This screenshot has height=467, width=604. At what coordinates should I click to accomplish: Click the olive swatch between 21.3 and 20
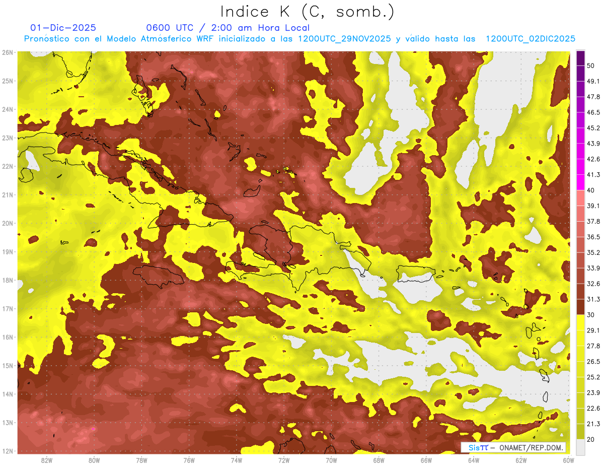[580, 431]
